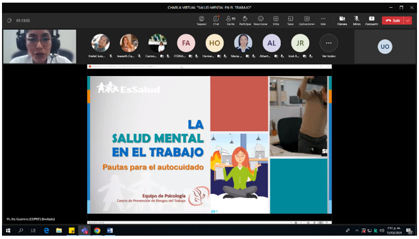Open the notification center icon
The image size is (419, 239).
pyautogui.click(x=409, y=230)
